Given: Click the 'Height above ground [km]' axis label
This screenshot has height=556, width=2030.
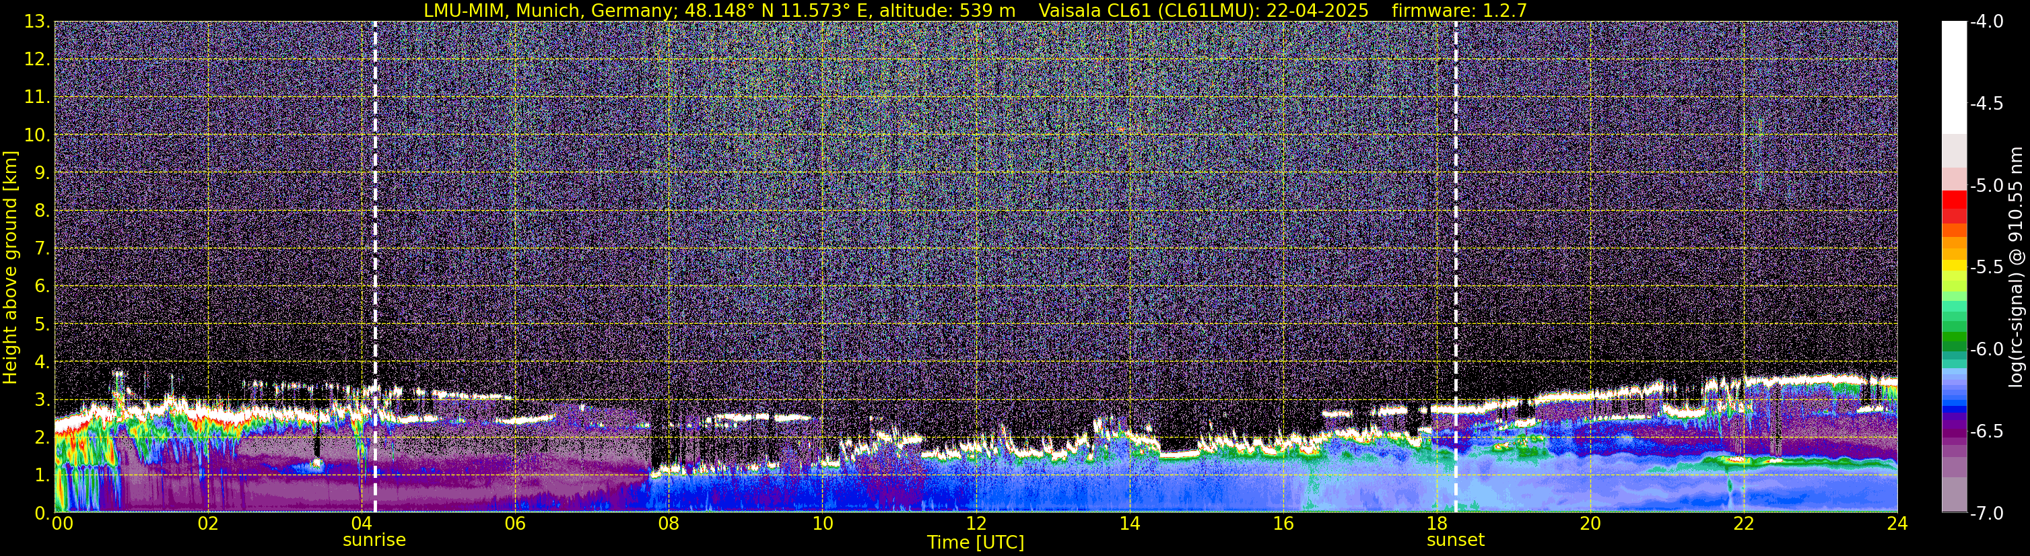Looking at the screenshot, I should (x=10, y=267).
